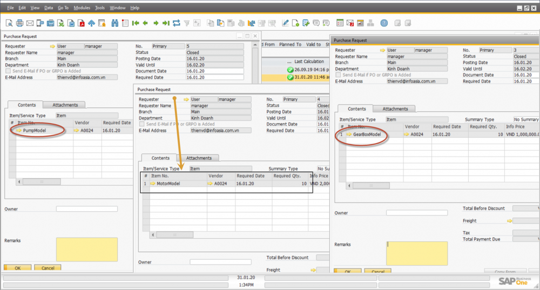Screen dimensions: 540x290
Task: Go to the first data record
Action: coord(135,23)
